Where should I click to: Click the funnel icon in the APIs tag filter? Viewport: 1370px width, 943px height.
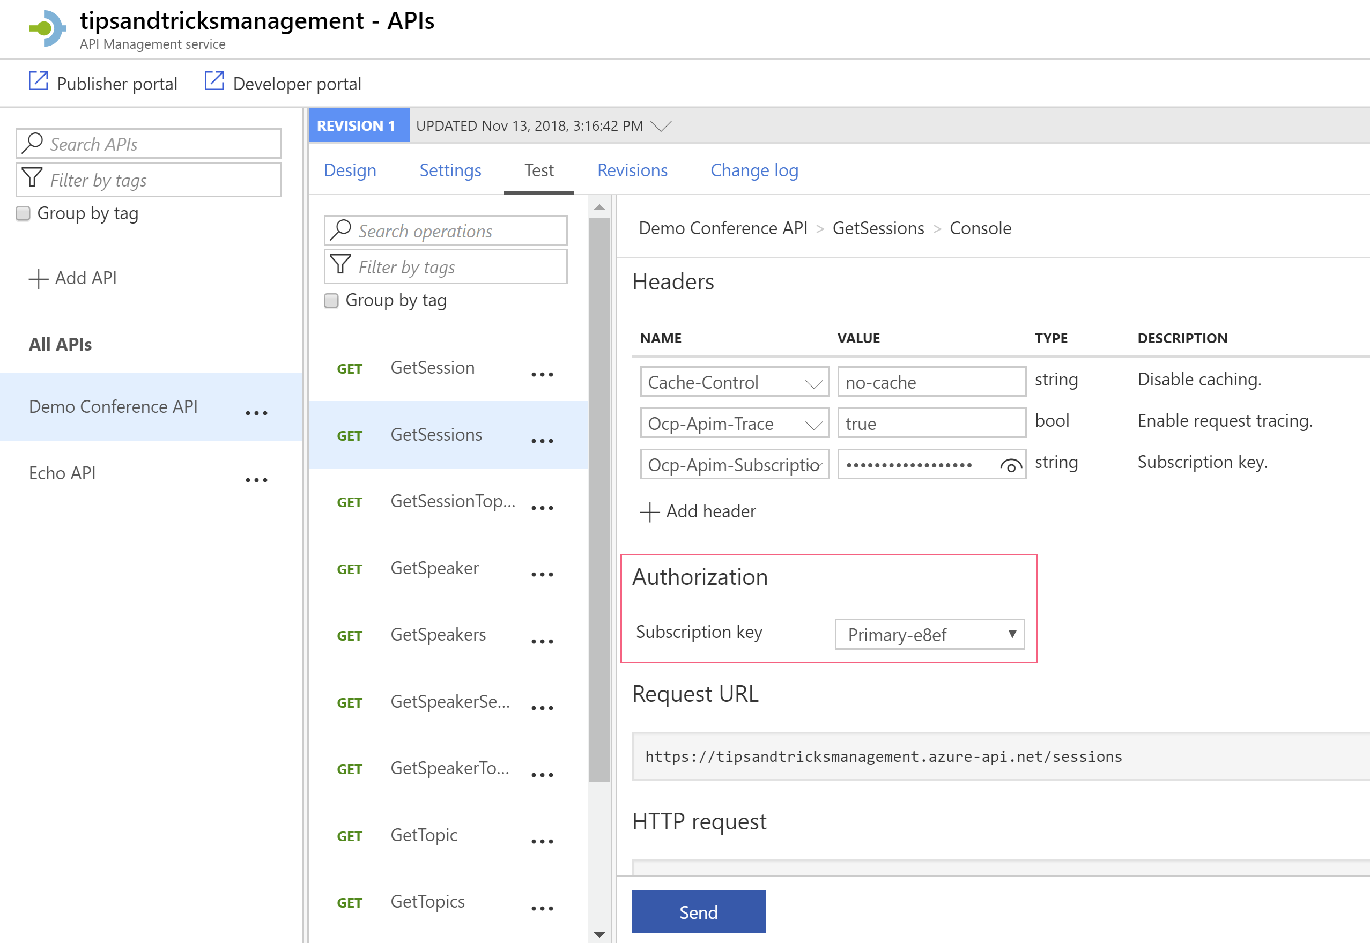click(x=32, y=178)
